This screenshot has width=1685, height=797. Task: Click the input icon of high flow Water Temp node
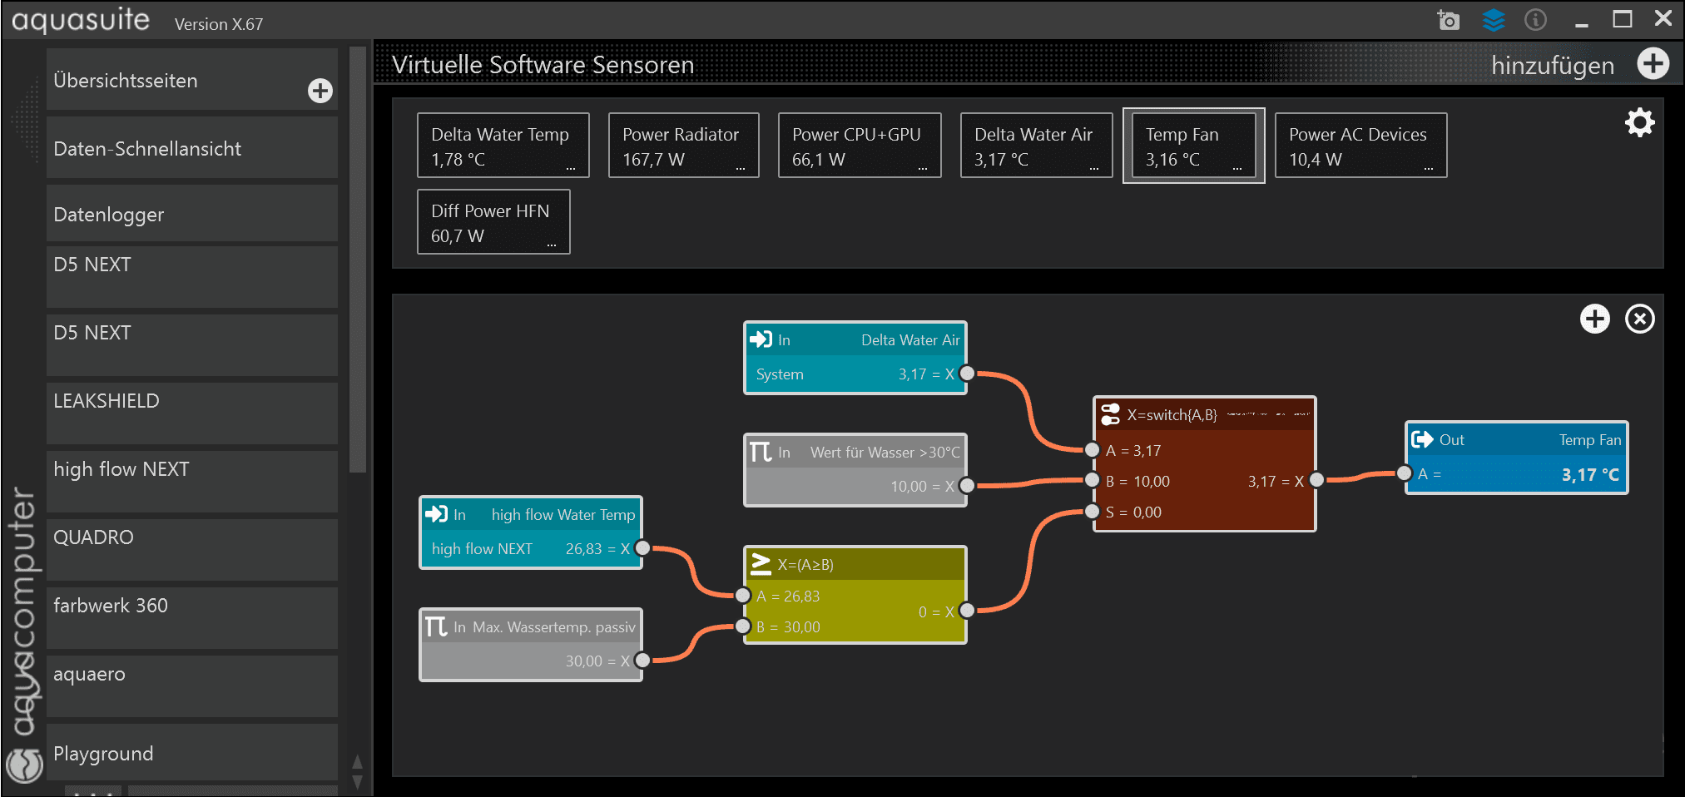[x=436, y=514]
